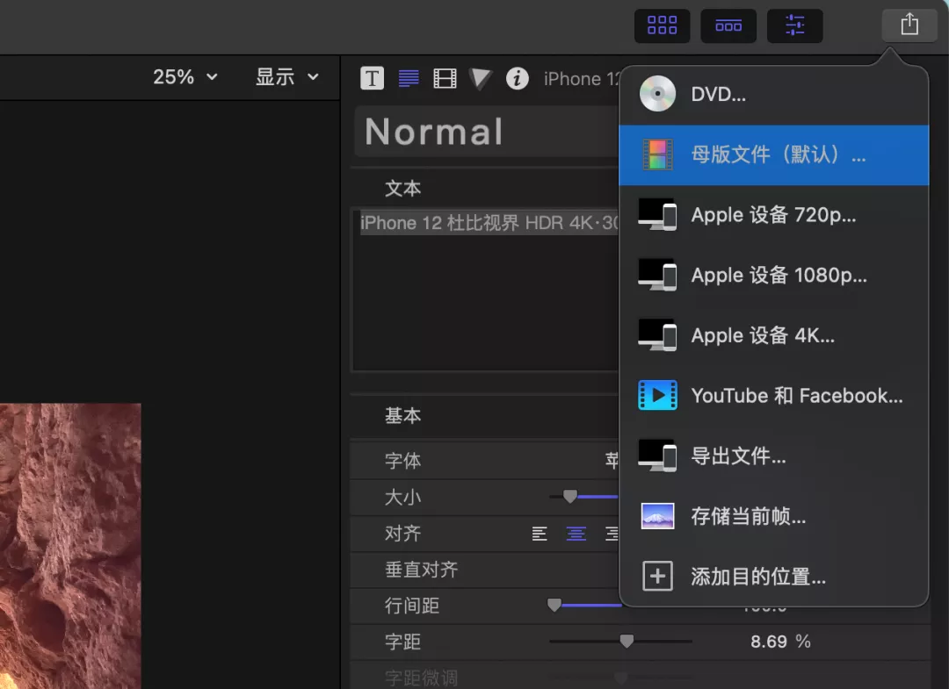Image resolution: width=949 pixels, height=689 pixels.
Task: Click 添加目的位置 to add a destination
Action: 773,577
